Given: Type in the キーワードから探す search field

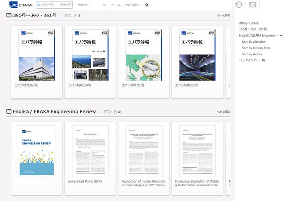Looking at the screenshot, I should (x=126, y=5).
